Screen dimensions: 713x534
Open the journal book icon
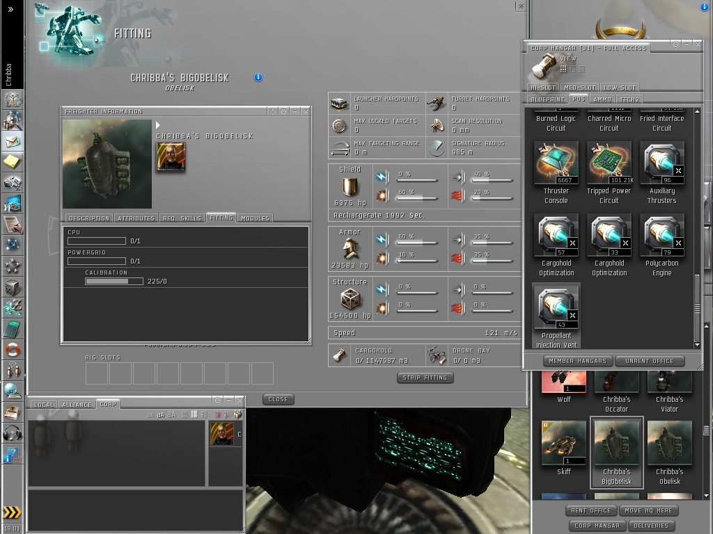[x=13, y=412]
